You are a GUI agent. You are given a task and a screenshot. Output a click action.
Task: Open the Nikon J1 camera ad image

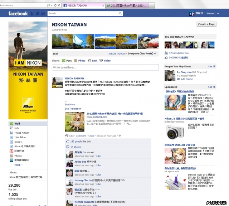point(175,133)
